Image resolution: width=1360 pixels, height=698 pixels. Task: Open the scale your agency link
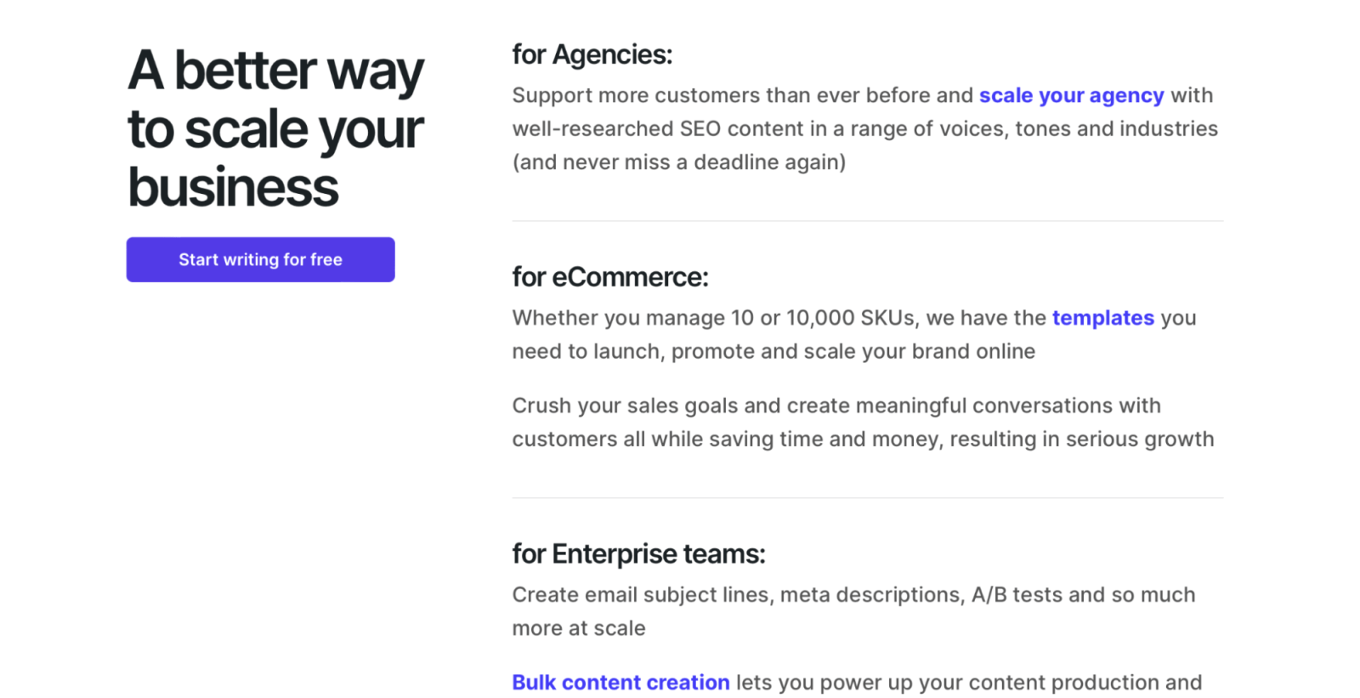pyautogui.click(x=1071, y=95)
